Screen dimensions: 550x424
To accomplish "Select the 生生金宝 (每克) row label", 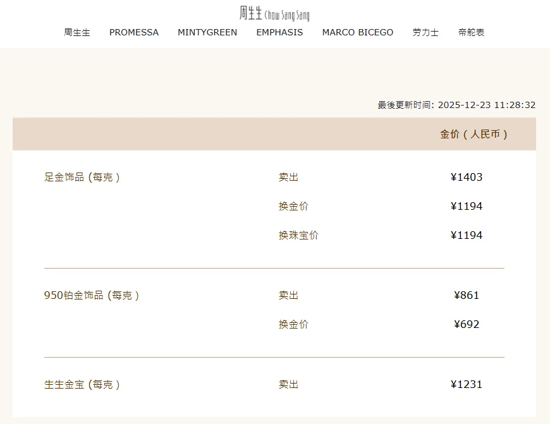I will point(82,384).
